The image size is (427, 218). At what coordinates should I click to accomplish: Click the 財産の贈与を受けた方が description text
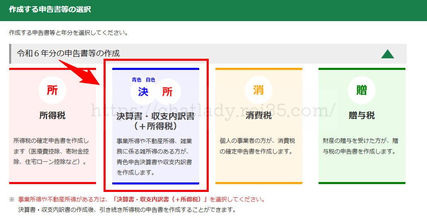coord(361,146)
